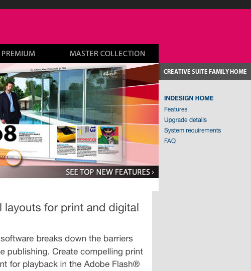251x271 pixels.
Task: Click the text 'software breaks down the barriers'
Action: pyautogui.click(x=67, y=239)
